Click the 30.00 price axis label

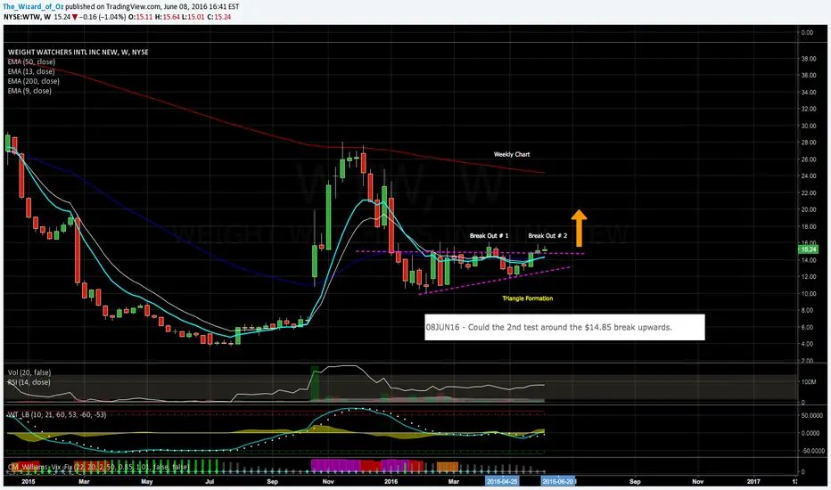tap(809, 127)
